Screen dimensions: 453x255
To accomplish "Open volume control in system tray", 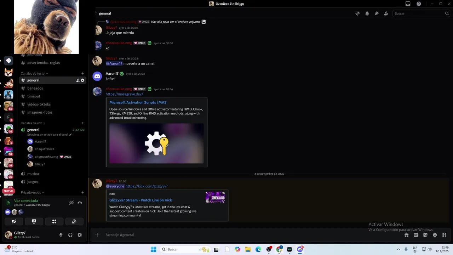I will pos(430,249).
